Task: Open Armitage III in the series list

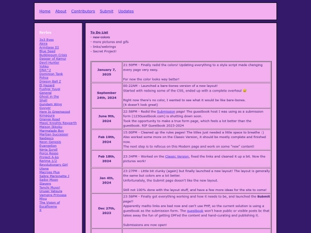Action: click(x=49, y=47)
